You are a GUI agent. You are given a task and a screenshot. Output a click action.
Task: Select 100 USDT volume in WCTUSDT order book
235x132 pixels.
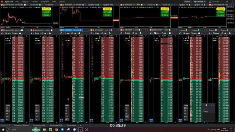pos(67,117)
